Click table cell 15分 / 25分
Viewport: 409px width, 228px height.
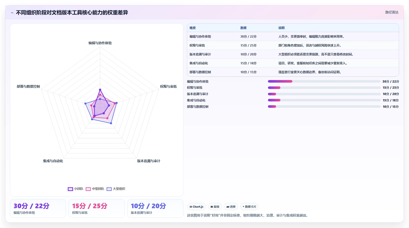[x=248, y=45]
